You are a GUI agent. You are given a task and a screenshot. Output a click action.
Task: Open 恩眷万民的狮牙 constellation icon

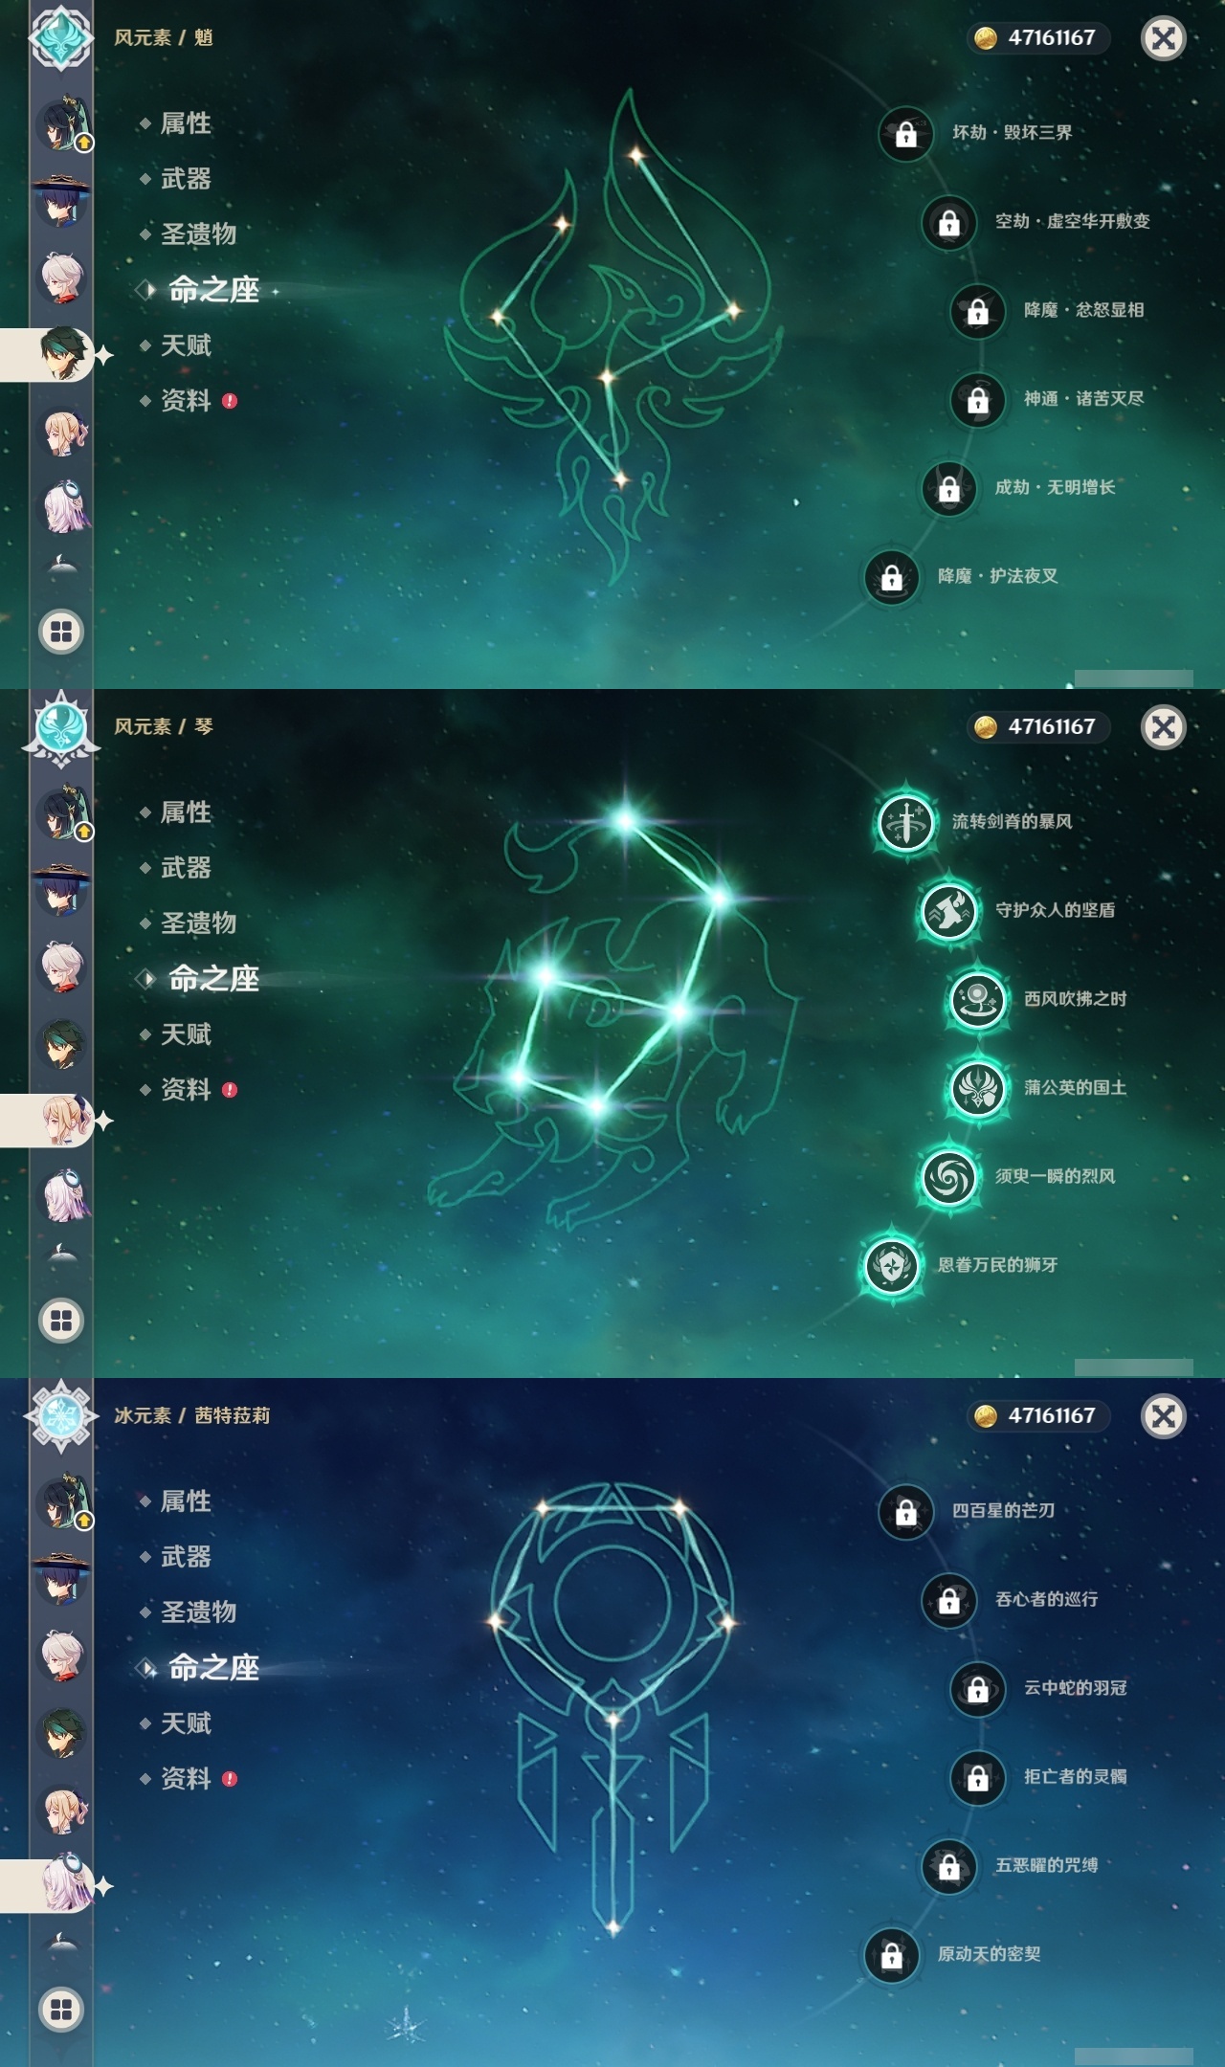(x=891, y=1265)
